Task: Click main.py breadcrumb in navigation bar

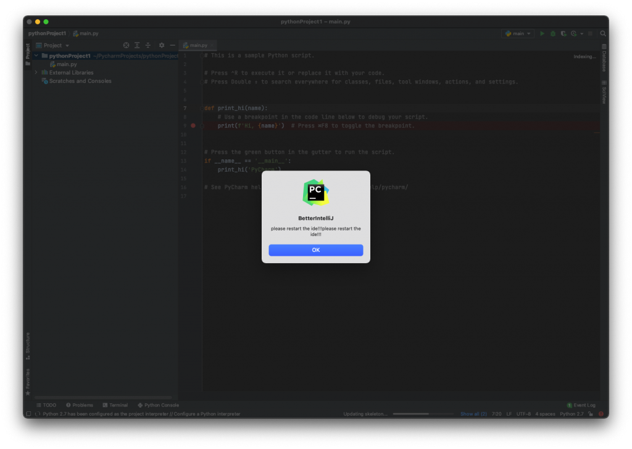Action: (85, 33)
